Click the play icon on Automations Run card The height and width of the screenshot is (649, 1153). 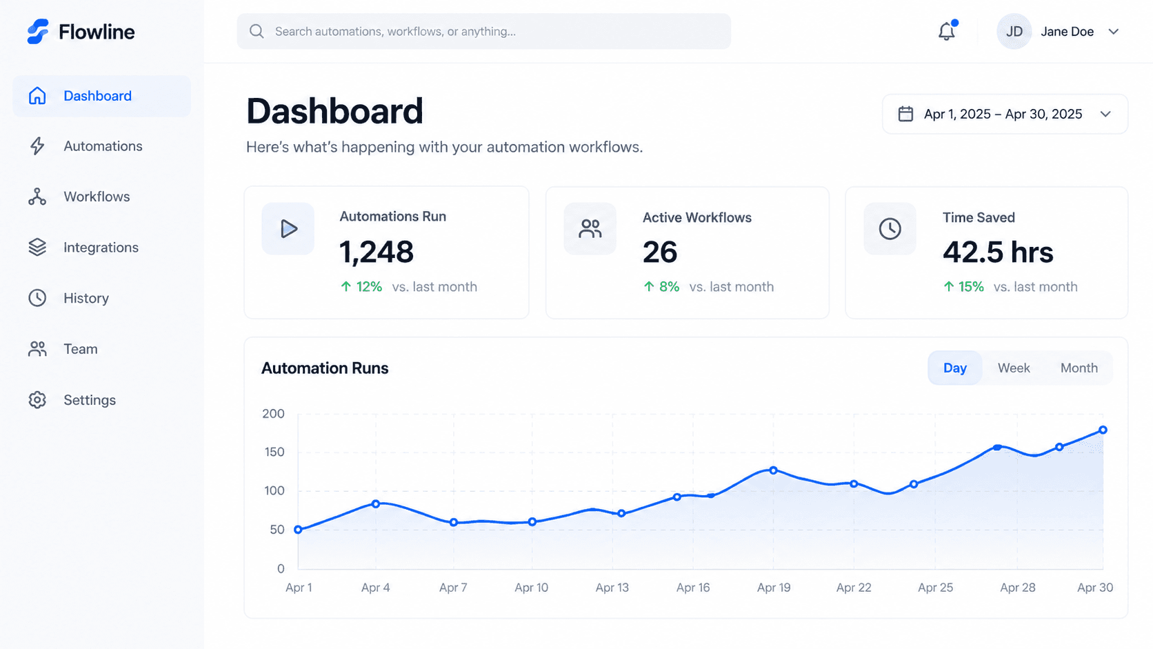point(288,229)
